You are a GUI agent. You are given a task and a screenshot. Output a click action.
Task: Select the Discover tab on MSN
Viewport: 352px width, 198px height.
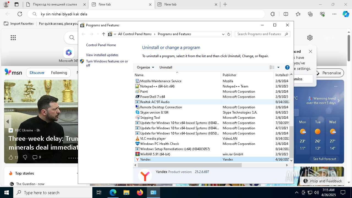tap(37, 73)
